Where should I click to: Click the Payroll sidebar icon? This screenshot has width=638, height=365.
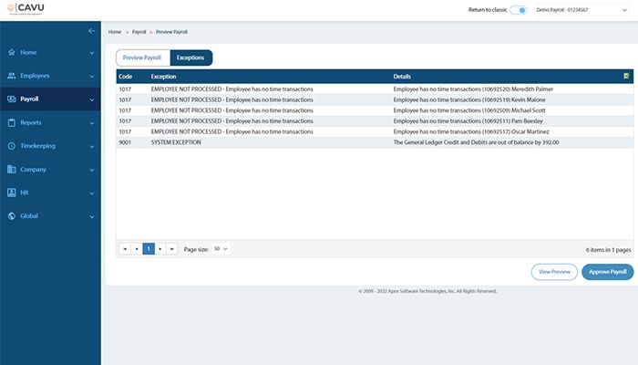pos(11,99)
